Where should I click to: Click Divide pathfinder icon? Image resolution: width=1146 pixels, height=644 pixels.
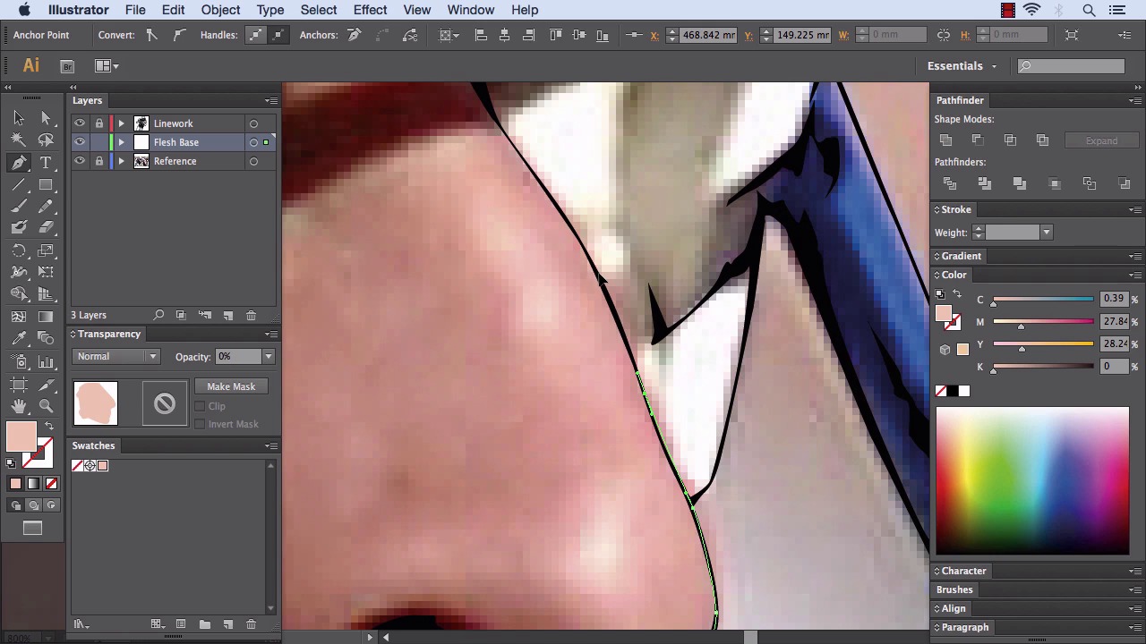click(x=950, y=183)
